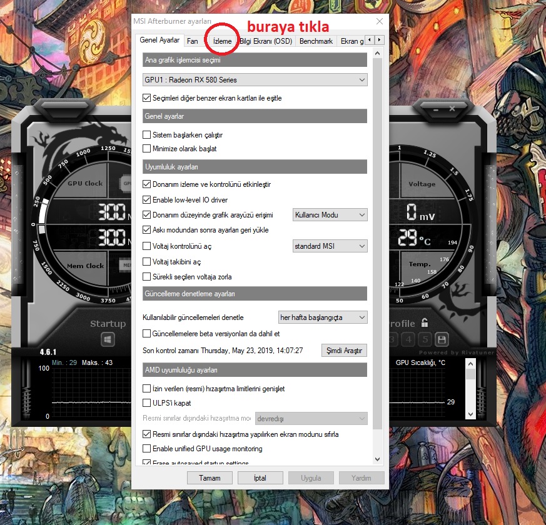Enable 'Sistem başlarken çalıştır' checkbox
546x525 pixels.
coord(146,134)
